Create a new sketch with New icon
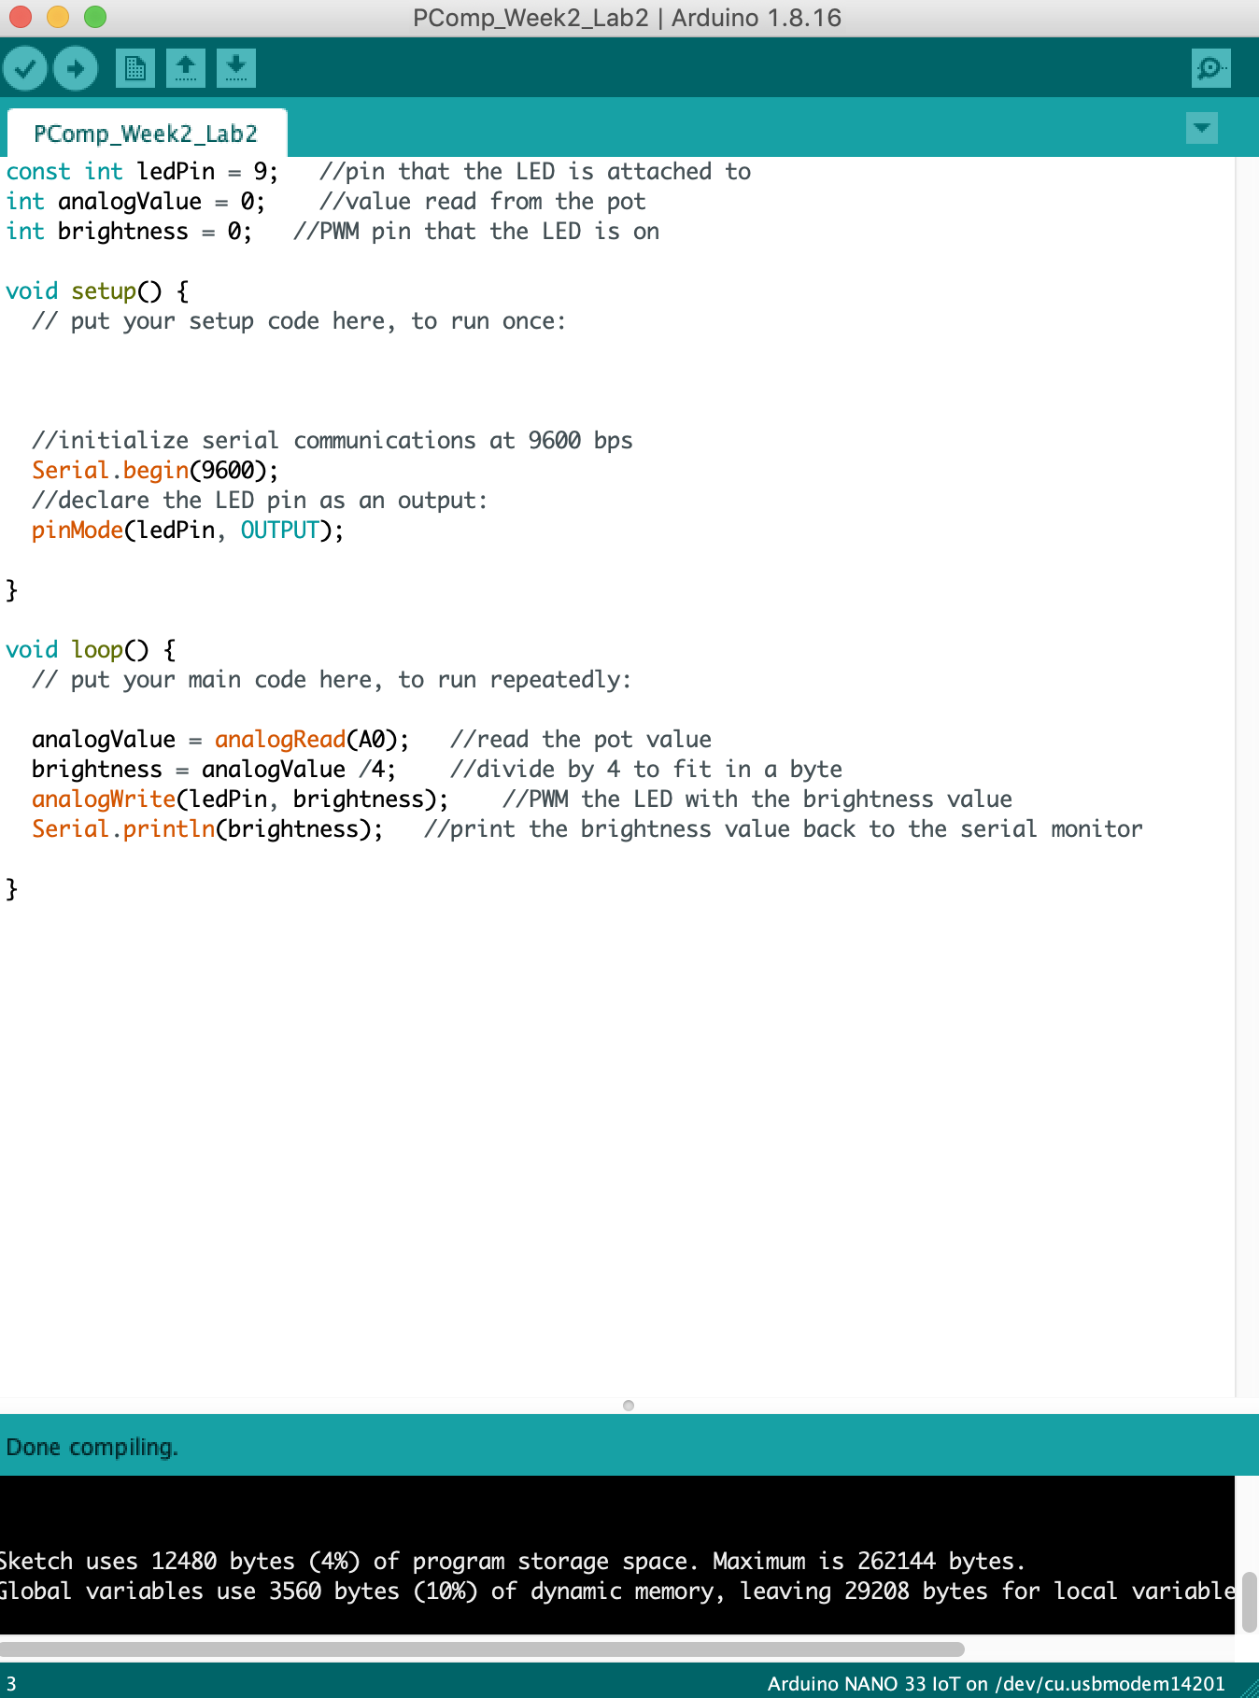The width and height of the screenshot is (1259, 1698). pyautogui.click(x=135, y=68)
